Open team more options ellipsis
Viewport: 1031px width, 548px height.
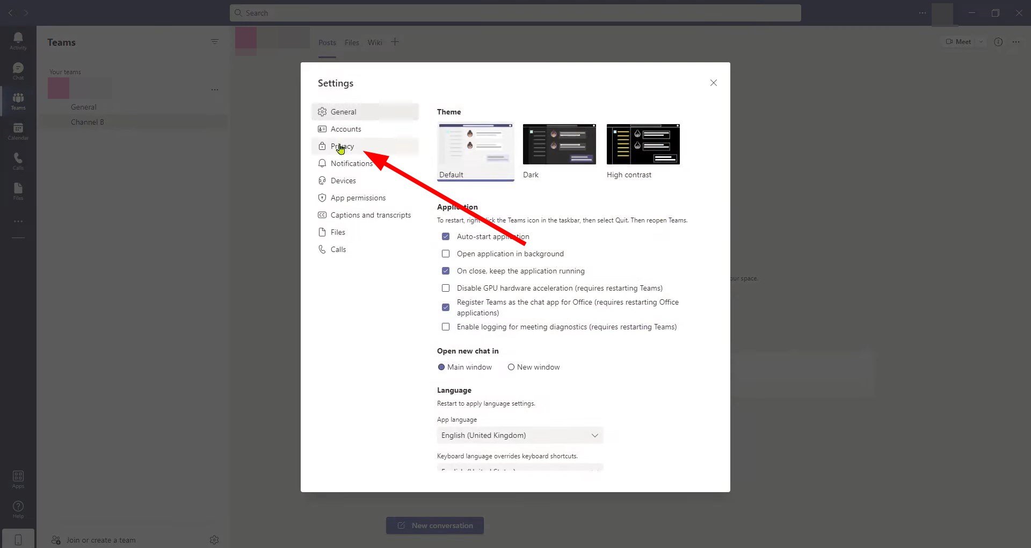[215, 90]
